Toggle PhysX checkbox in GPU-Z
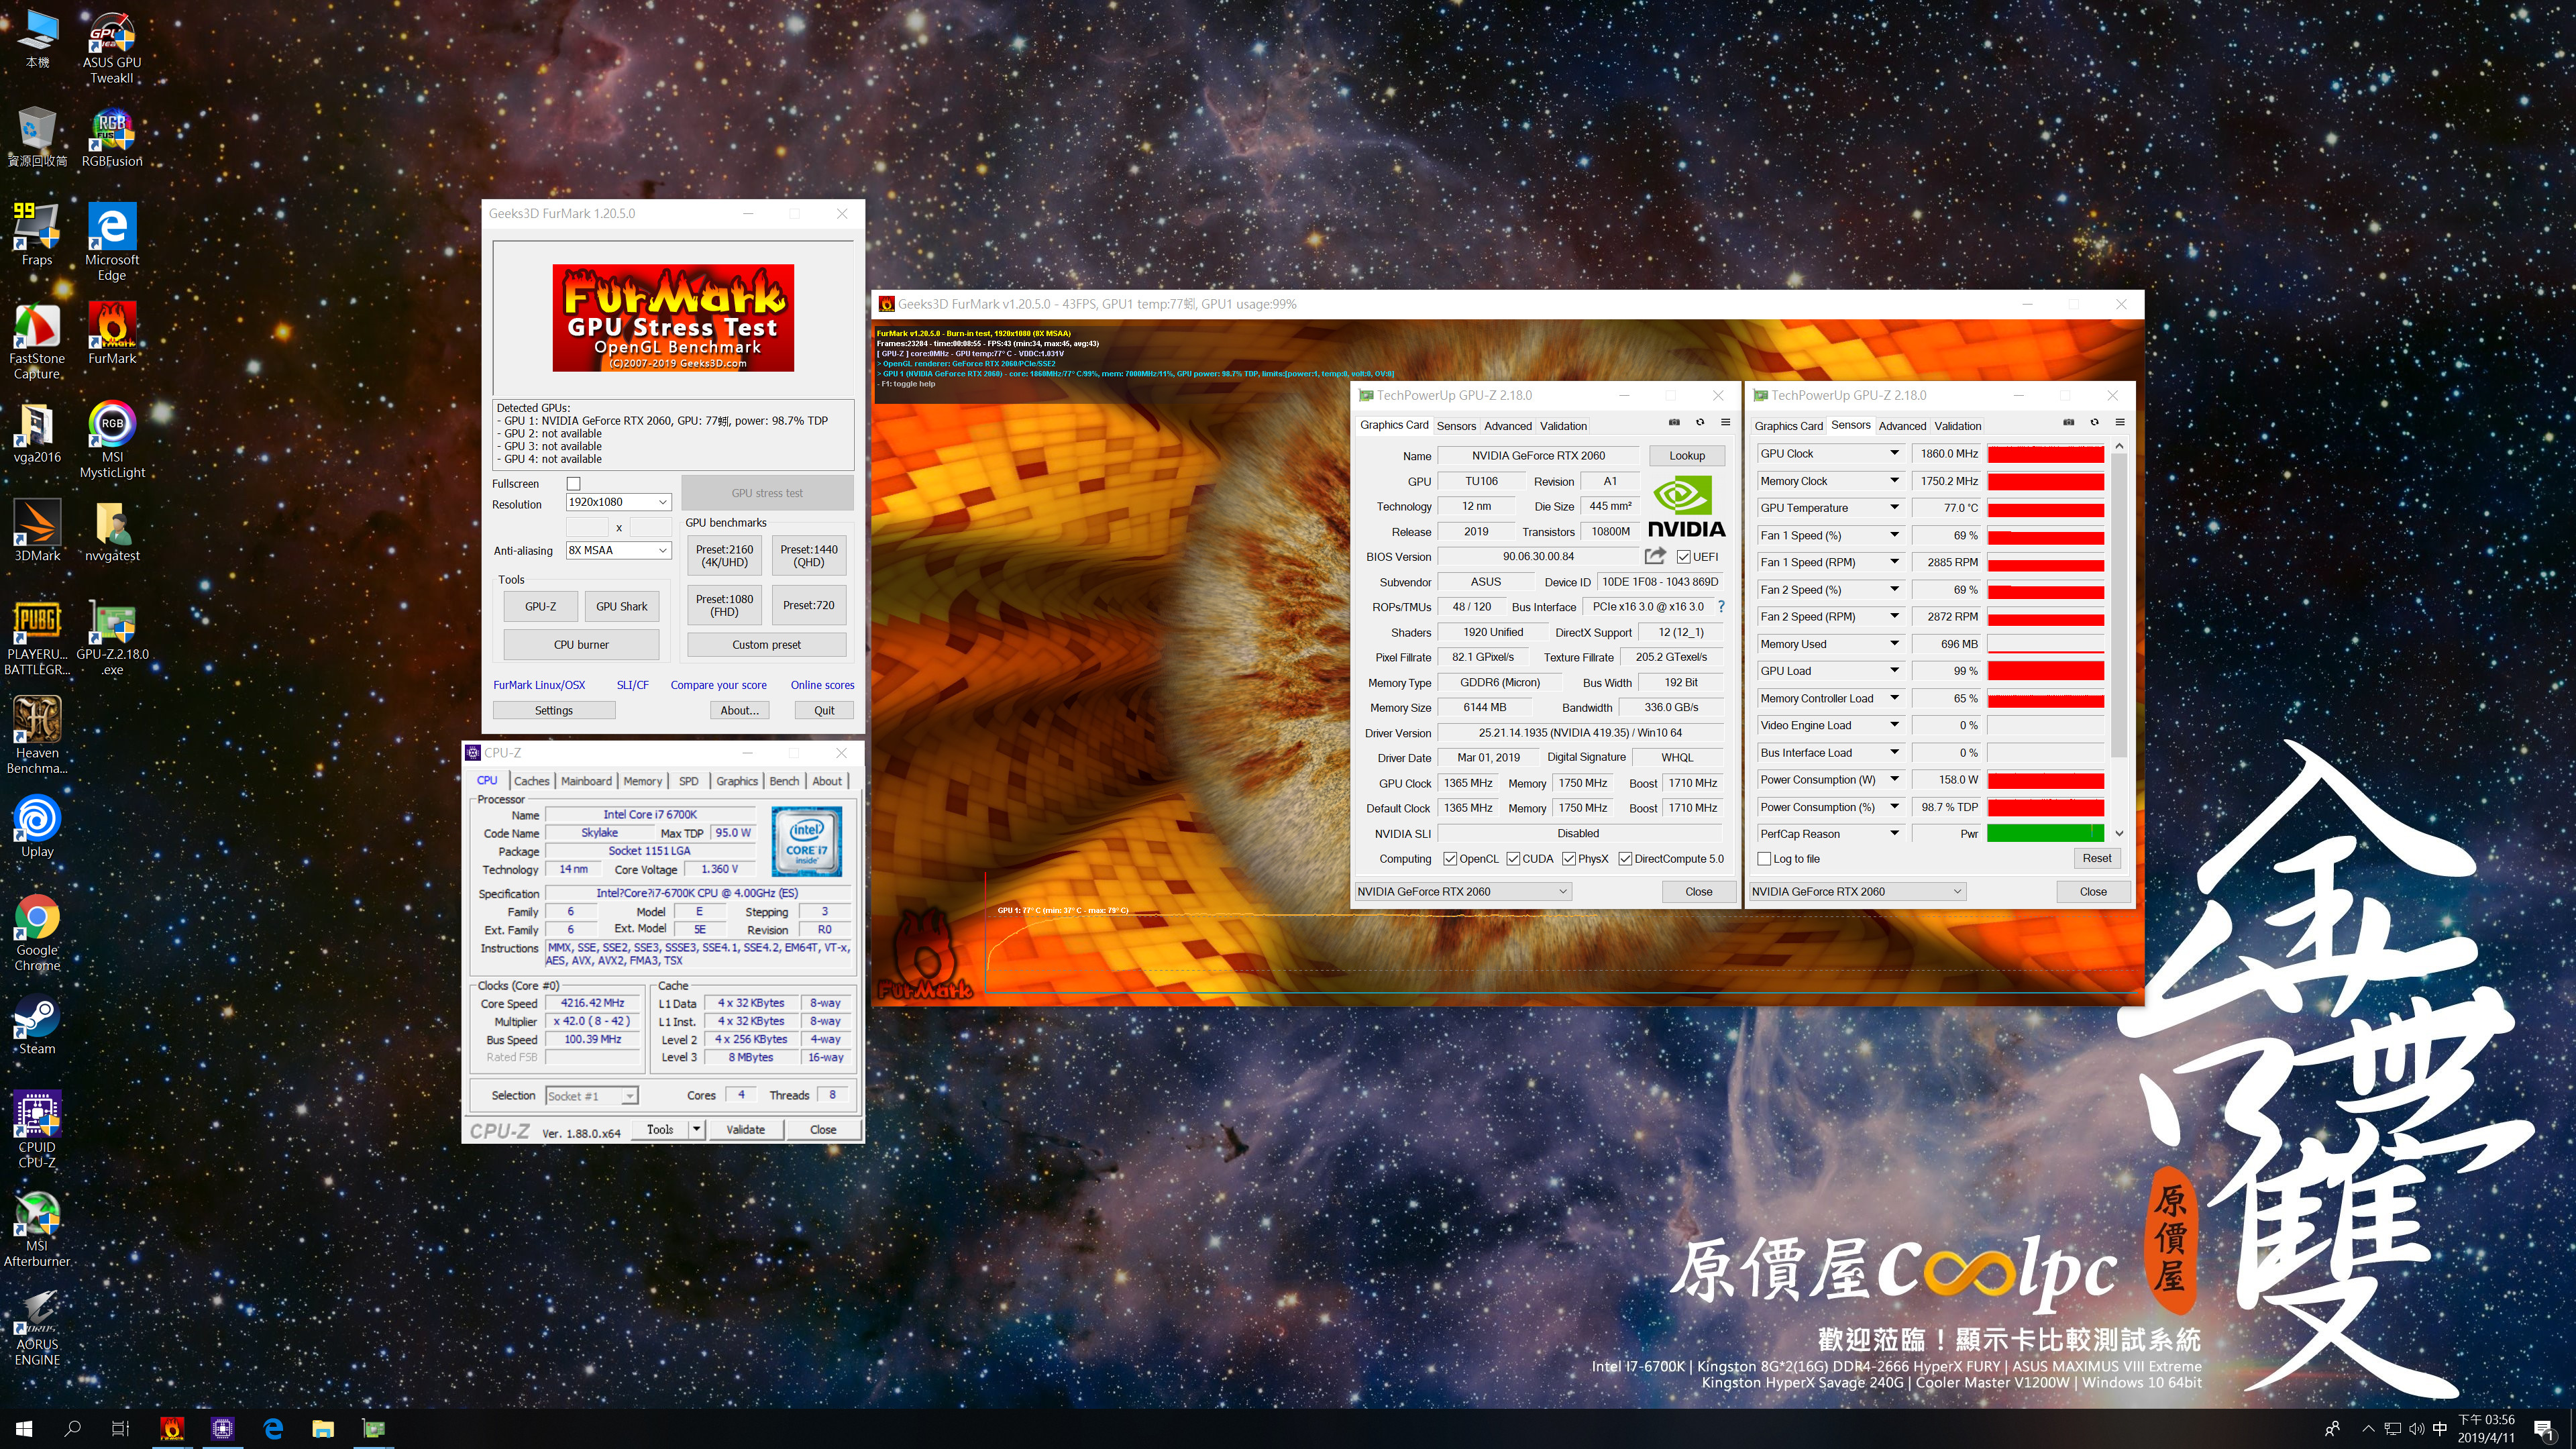The width and height of the screenshot is (2576, 1449). [1569, 859]
